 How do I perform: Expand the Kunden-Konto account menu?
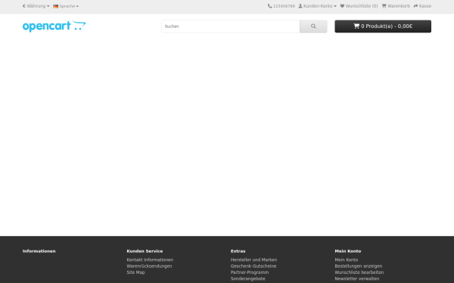click(317, 6)
